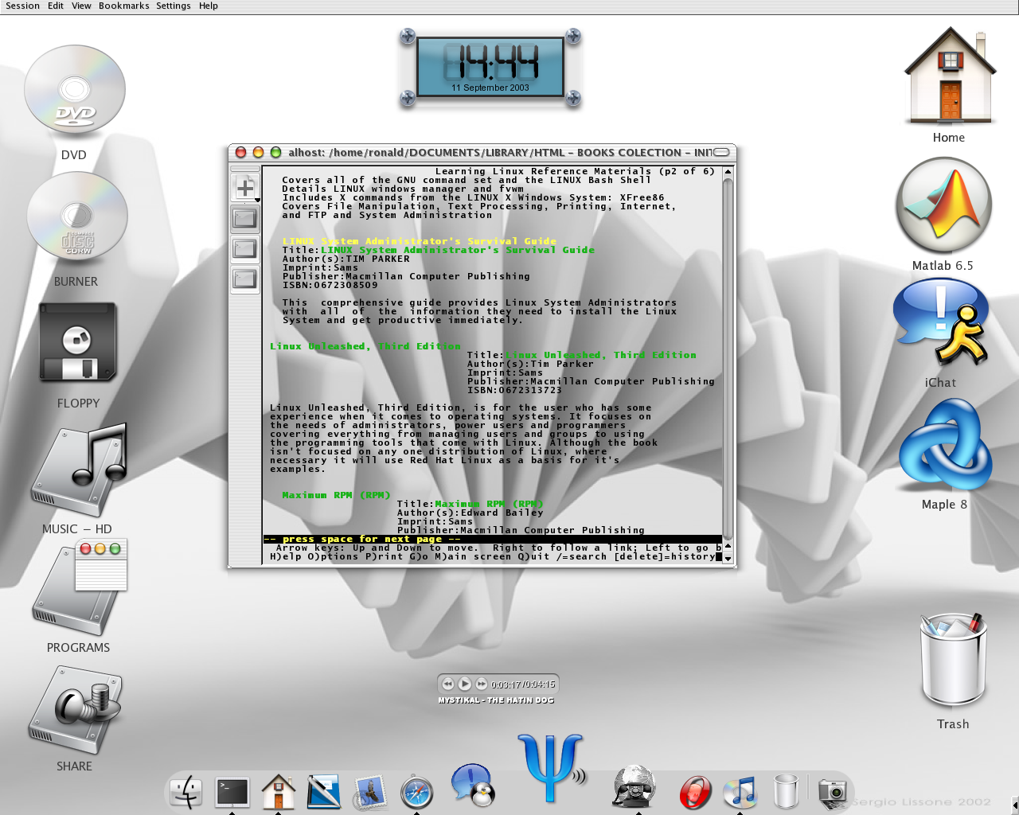Click the play button in music player
This screenshot has height=815, width=1019.
(x=465, y=684)
